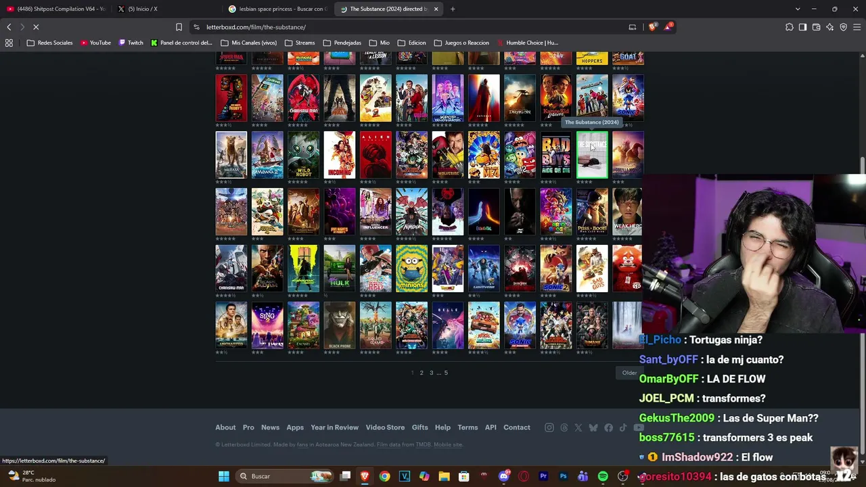866x487 pixels.
Task: Open the Pendejadas bookmark folder
Action: [342, 43]
